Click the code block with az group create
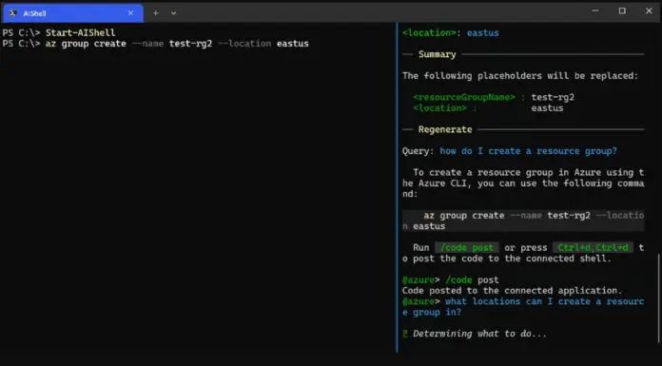The width and height of the screenshot is (662, 366). [523, 221]
